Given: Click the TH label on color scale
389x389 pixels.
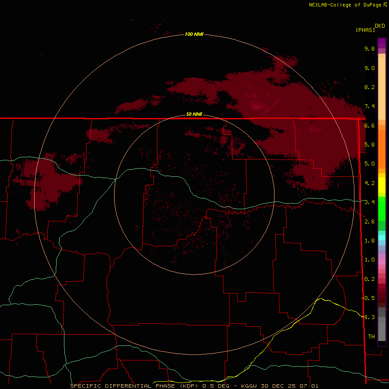Looking at the screenshot, I should click(371, 337).
